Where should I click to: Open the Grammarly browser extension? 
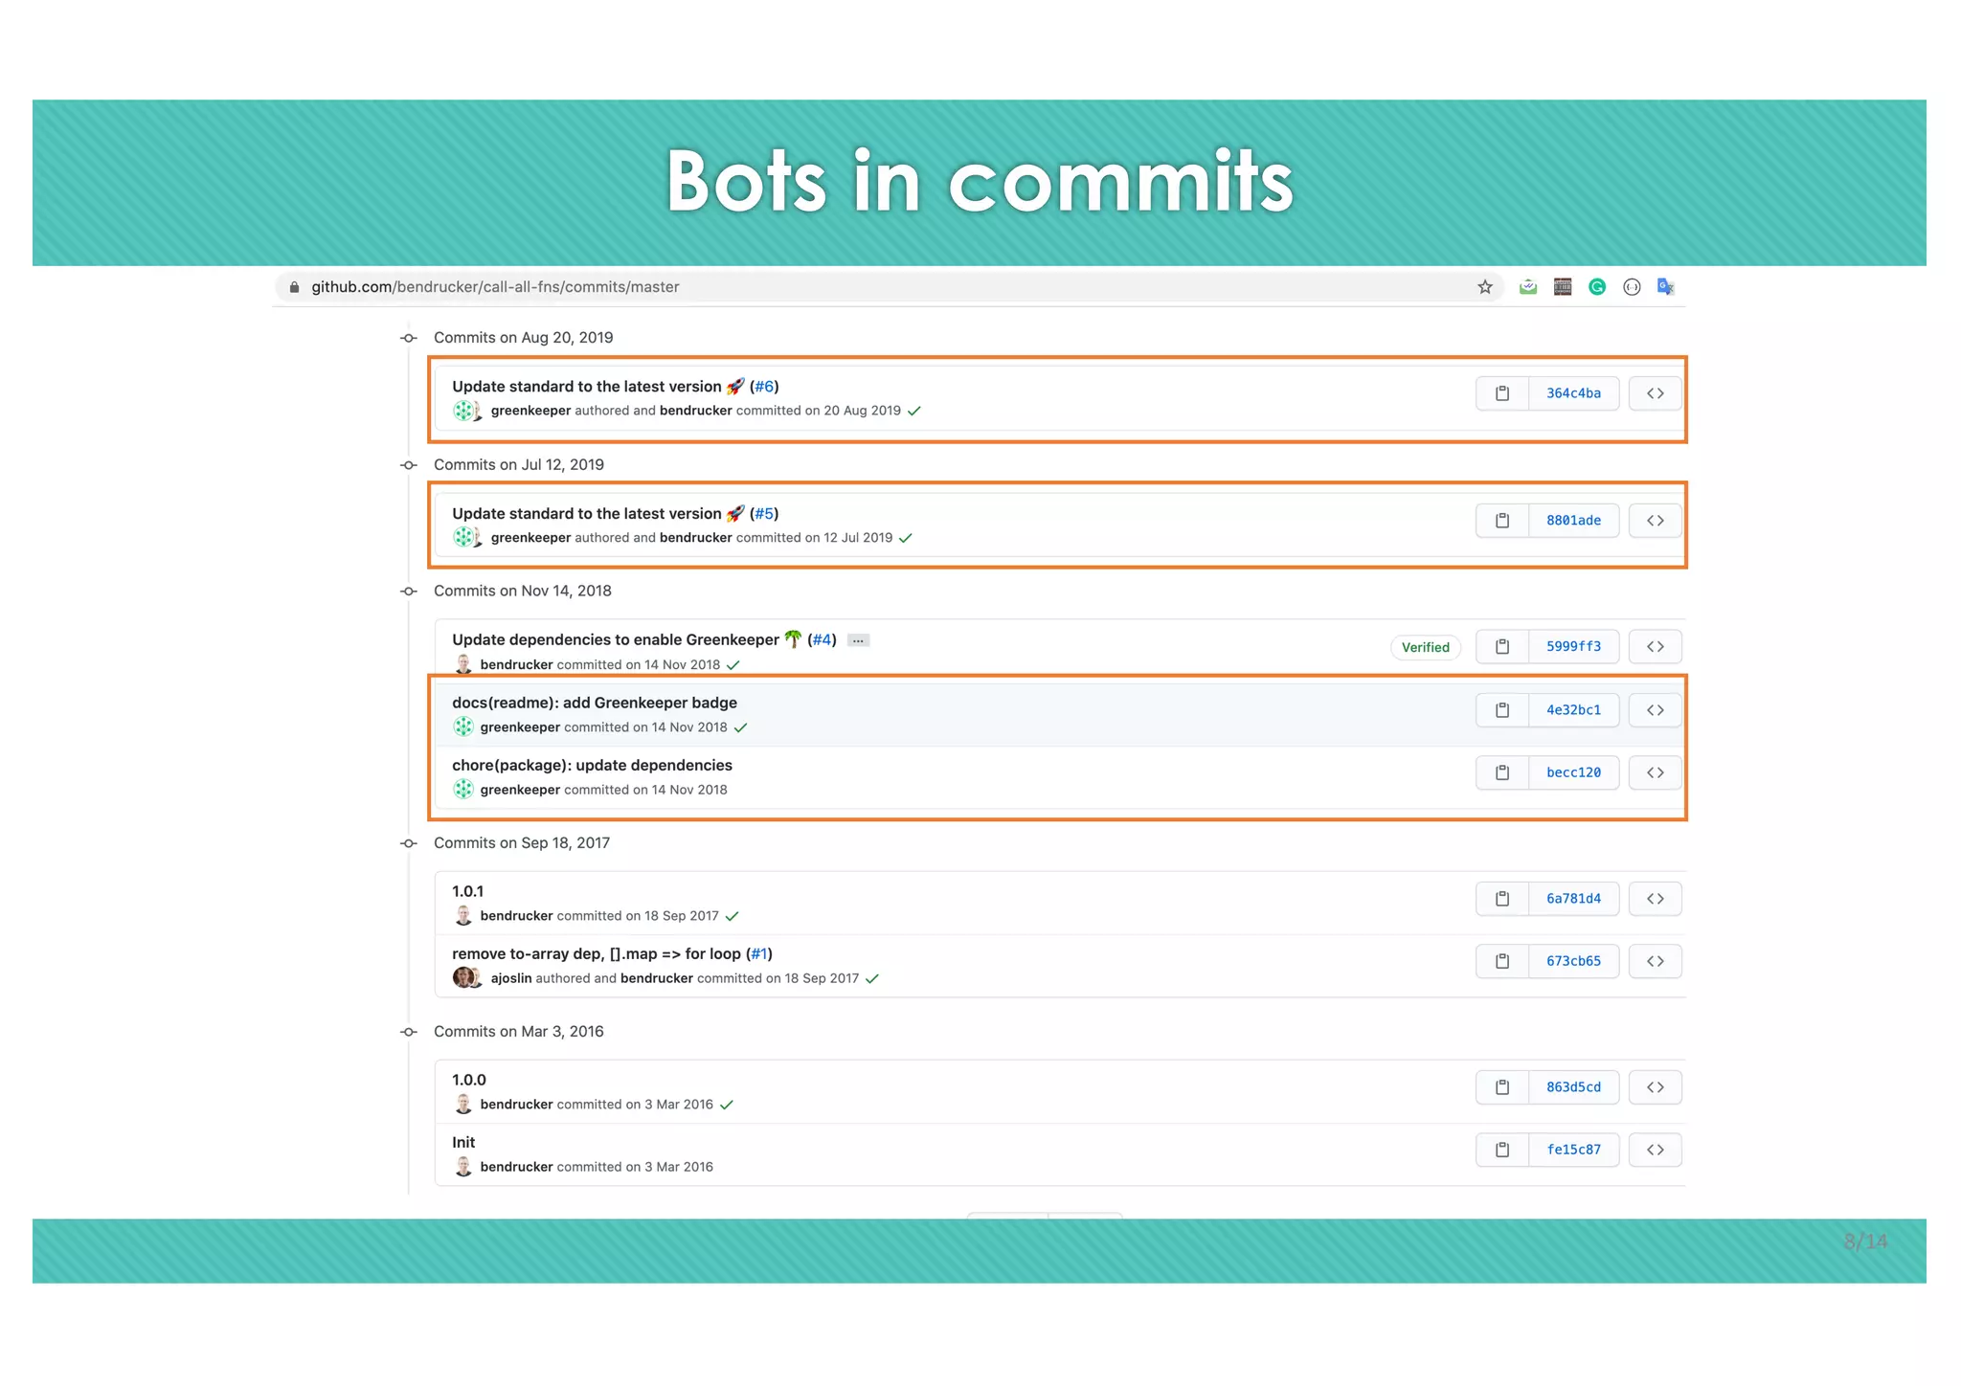click(1597, 287)
